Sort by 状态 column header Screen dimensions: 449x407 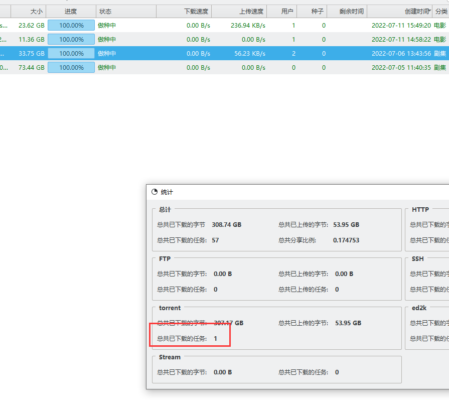[126, 12]
